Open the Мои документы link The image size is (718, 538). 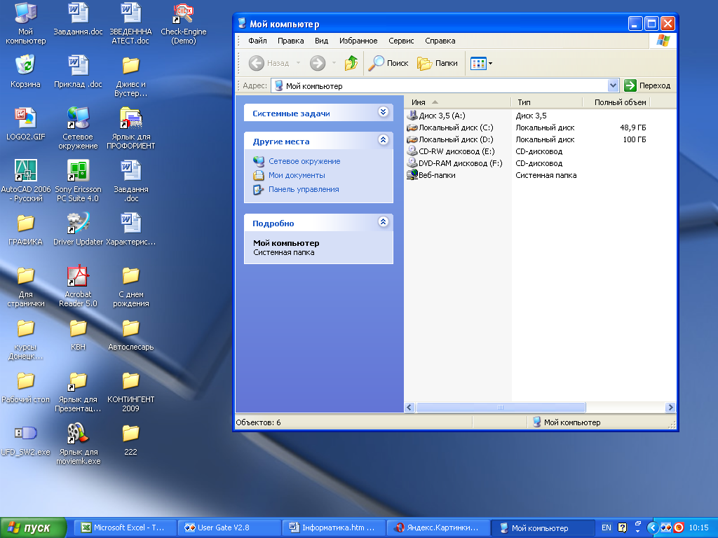[x=297, y=175]
